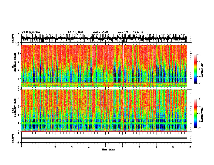The width and height of the screenshot is (214, 165).
Task: Click the '5' tick label on ch.3(V) axis
Action: pyautogui.click(x=19, y=134)
